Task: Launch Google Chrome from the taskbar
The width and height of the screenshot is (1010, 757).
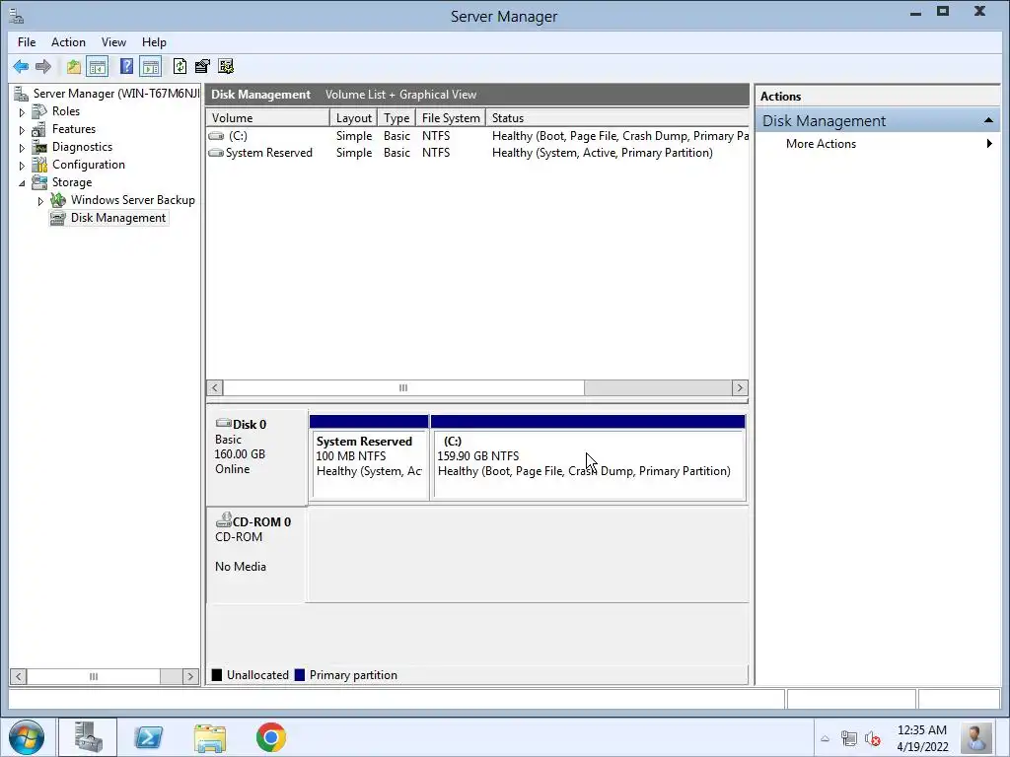Action: (x=271, y=737)
